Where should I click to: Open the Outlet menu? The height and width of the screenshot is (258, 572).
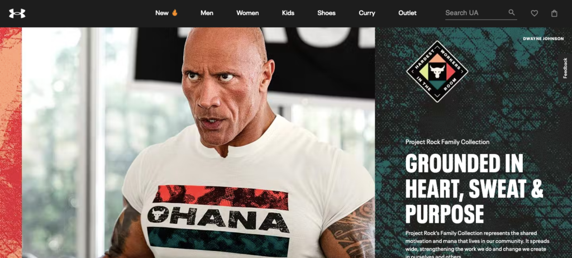coord(407,13)
